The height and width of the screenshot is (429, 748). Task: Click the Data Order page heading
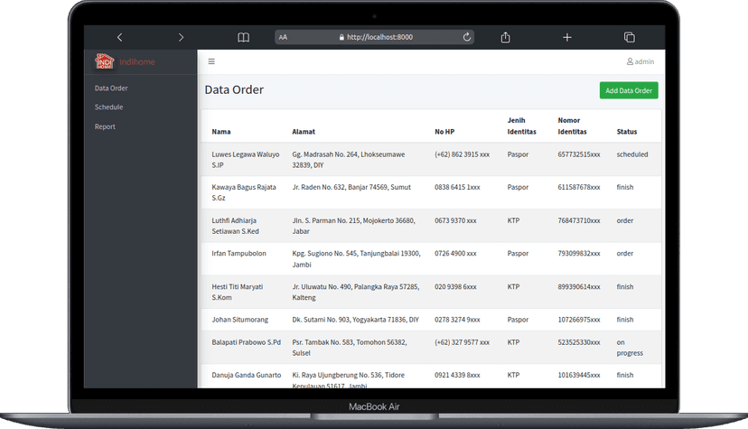click(x=234, y=89)
